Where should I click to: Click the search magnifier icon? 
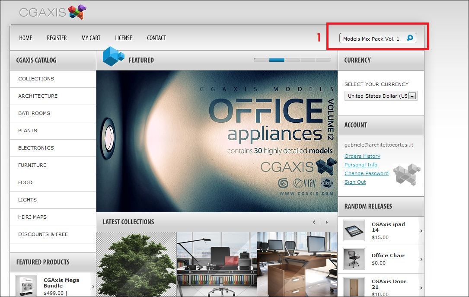[x=410, y=38]
